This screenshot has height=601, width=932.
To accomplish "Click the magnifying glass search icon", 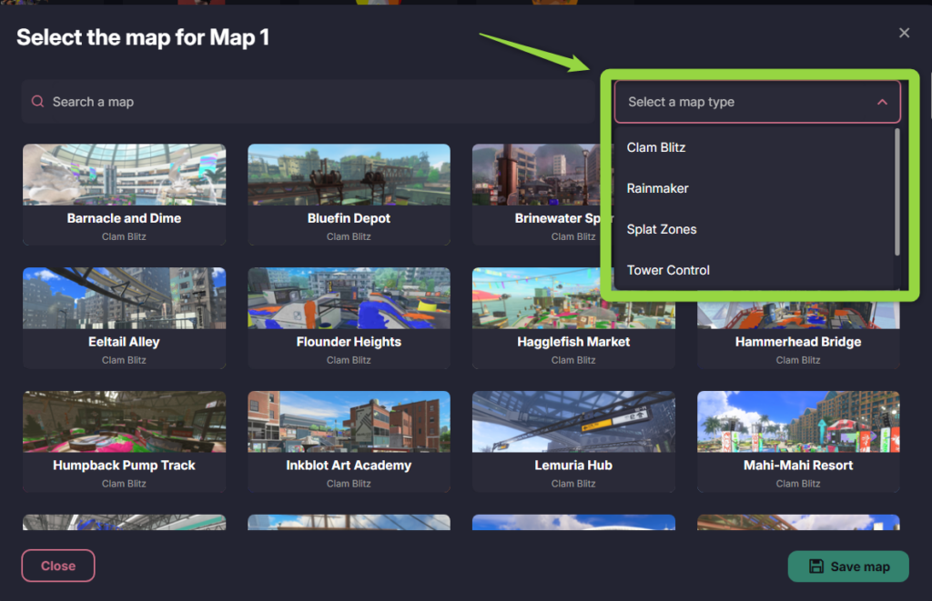I will (x=37, y=102).
